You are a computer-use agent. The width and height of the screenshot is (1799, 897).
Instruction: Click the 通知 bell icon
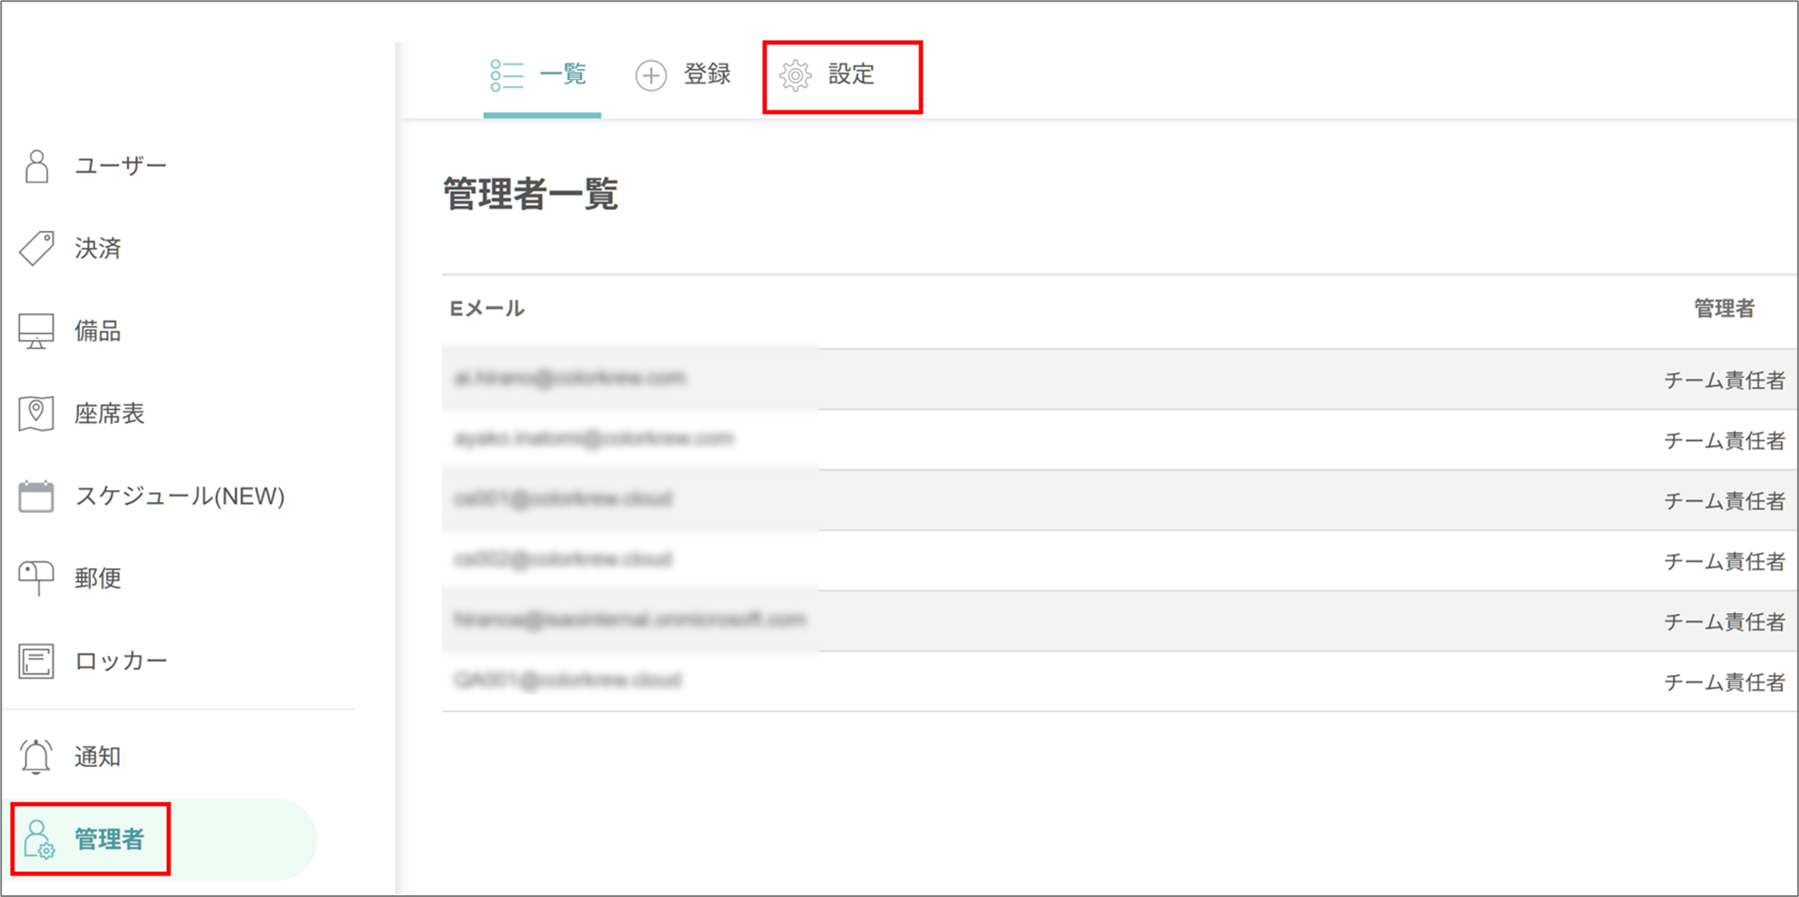37,755
